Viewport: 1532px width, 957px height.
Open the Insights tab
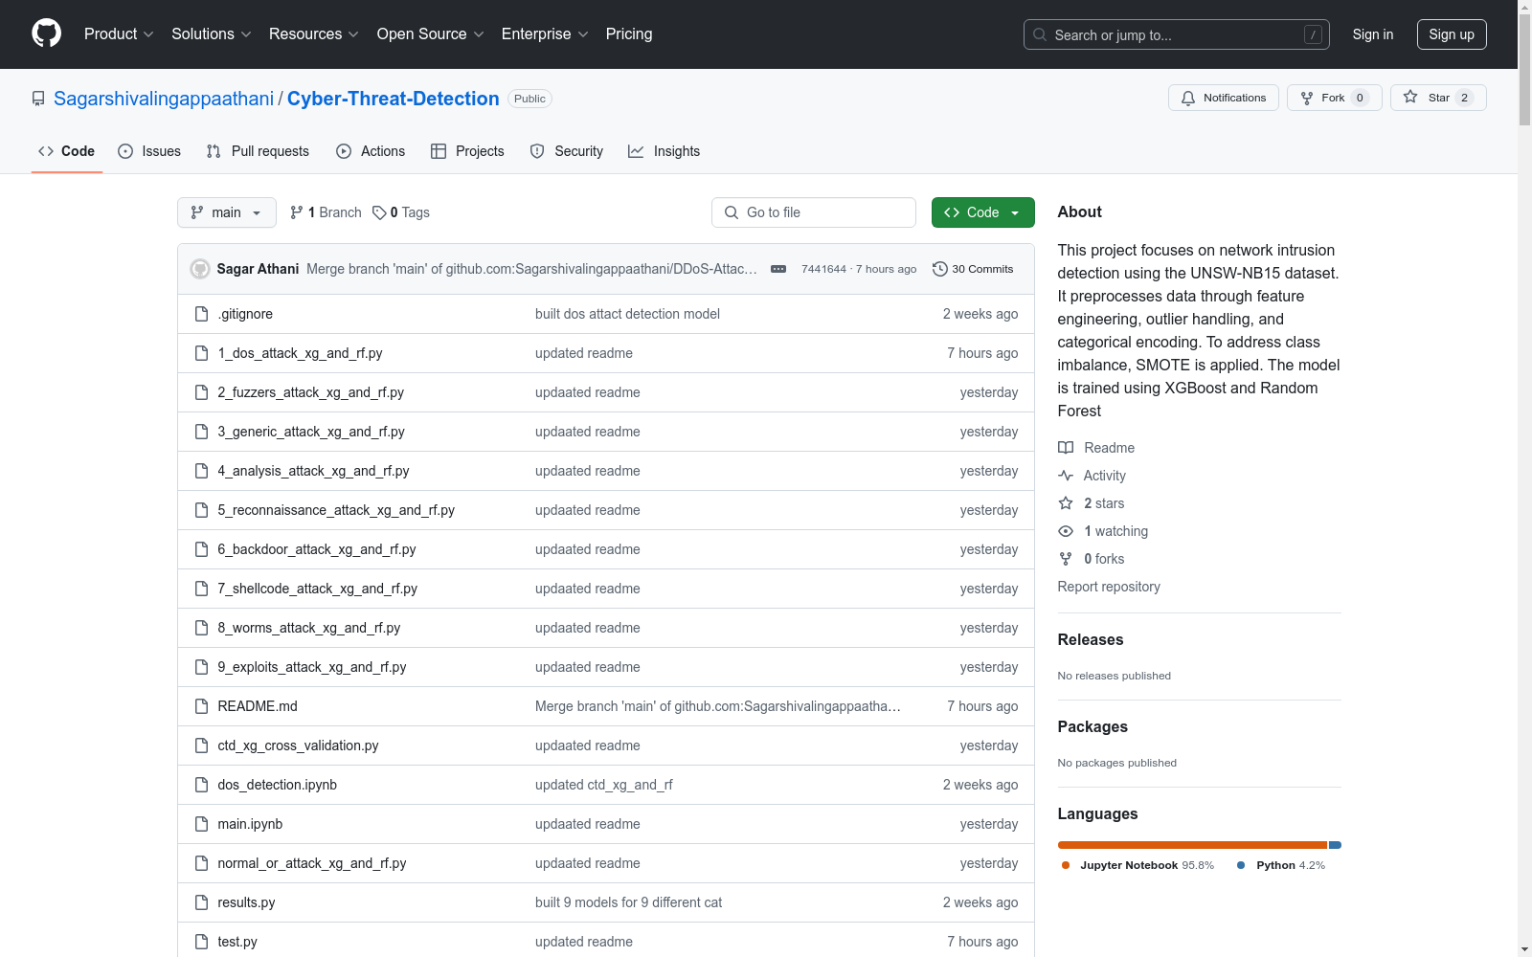point(665,151)
